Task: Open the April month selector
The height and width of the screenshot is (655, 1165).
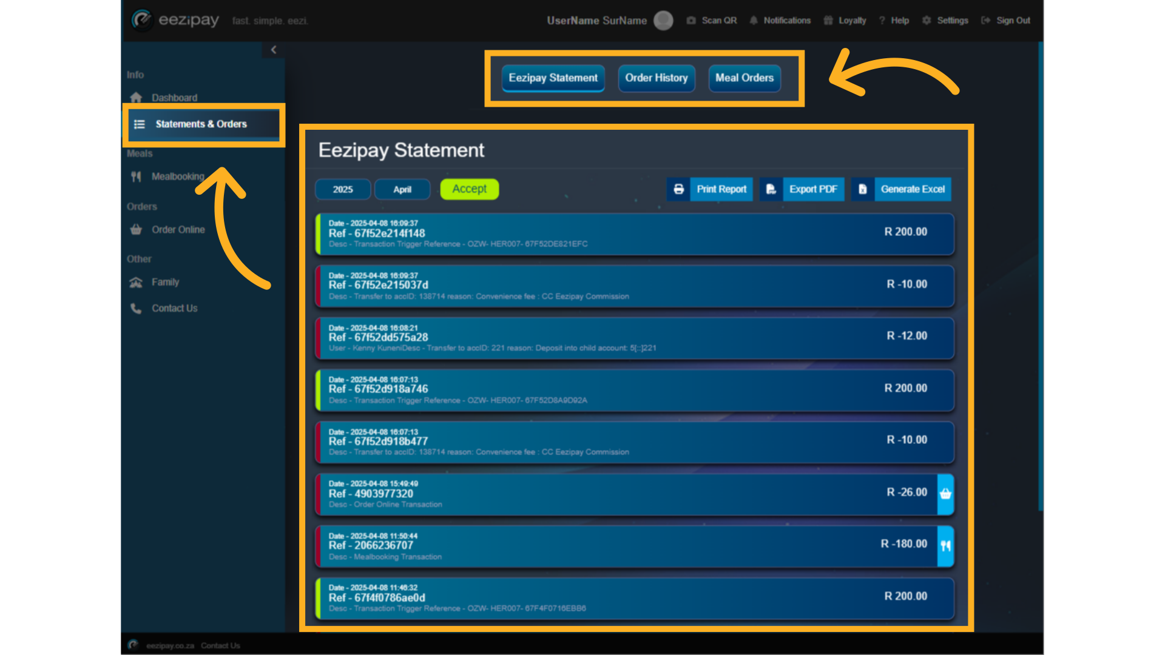Action: click(402, 189)
